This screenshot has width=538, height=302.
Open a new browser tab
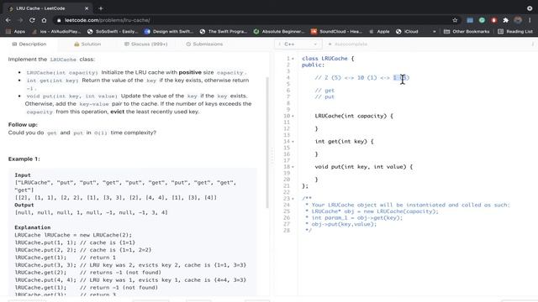(101, 8)
